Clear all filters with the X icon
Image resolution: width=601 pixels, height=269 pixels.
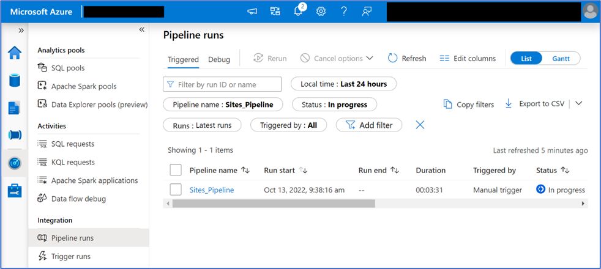(x=420, y=125)
